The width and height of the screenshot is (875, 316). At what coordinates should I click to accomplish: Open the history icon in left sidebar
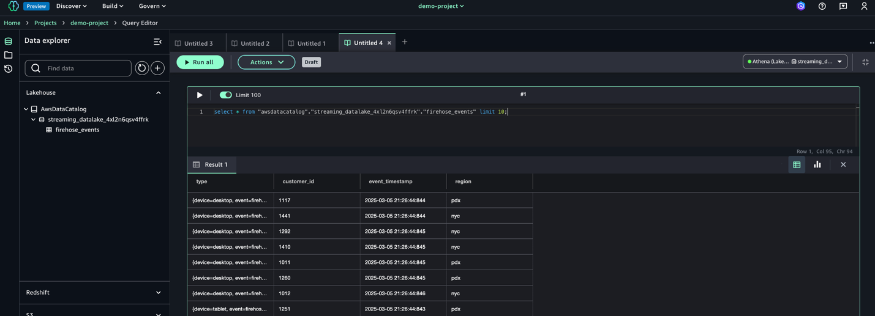[9, 69]
